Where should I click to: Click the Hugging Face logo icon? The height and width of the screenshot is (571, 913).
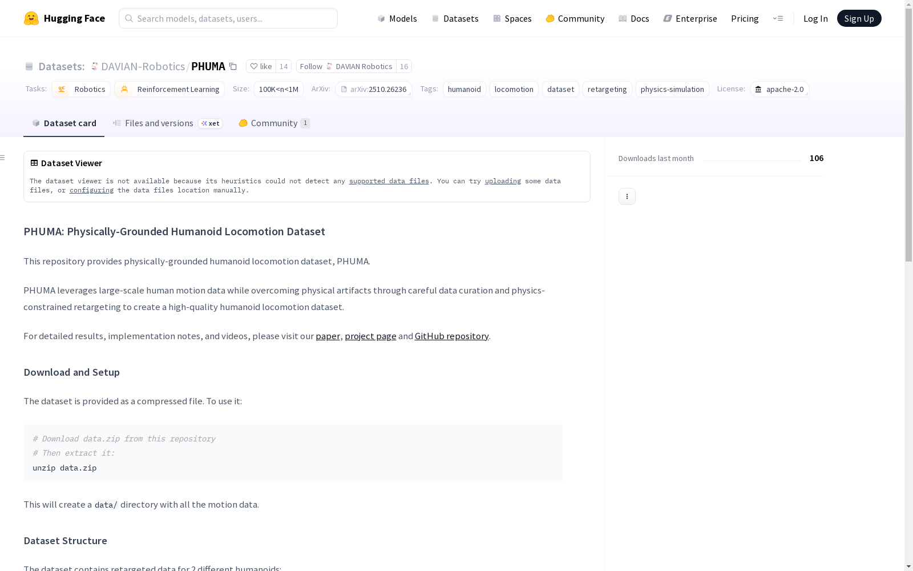pyautogui.click(x=31, y=18)
